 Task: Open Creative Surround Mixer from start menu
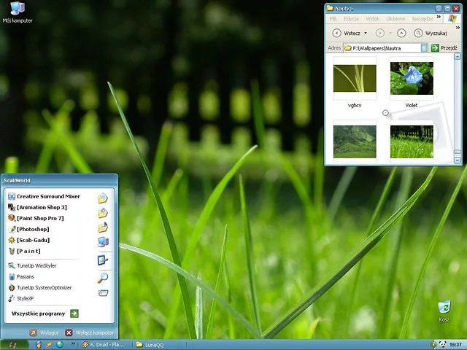pos(48,197)
